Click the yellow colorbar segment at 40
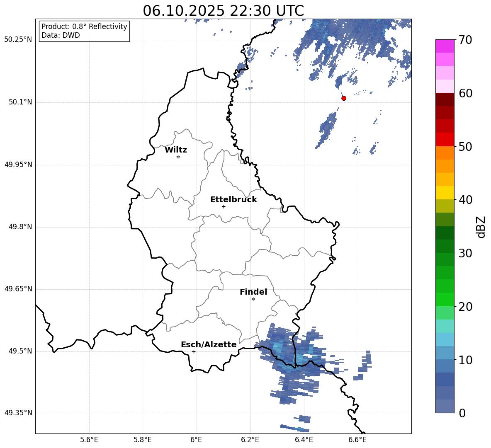 click(x=445, y=193)
